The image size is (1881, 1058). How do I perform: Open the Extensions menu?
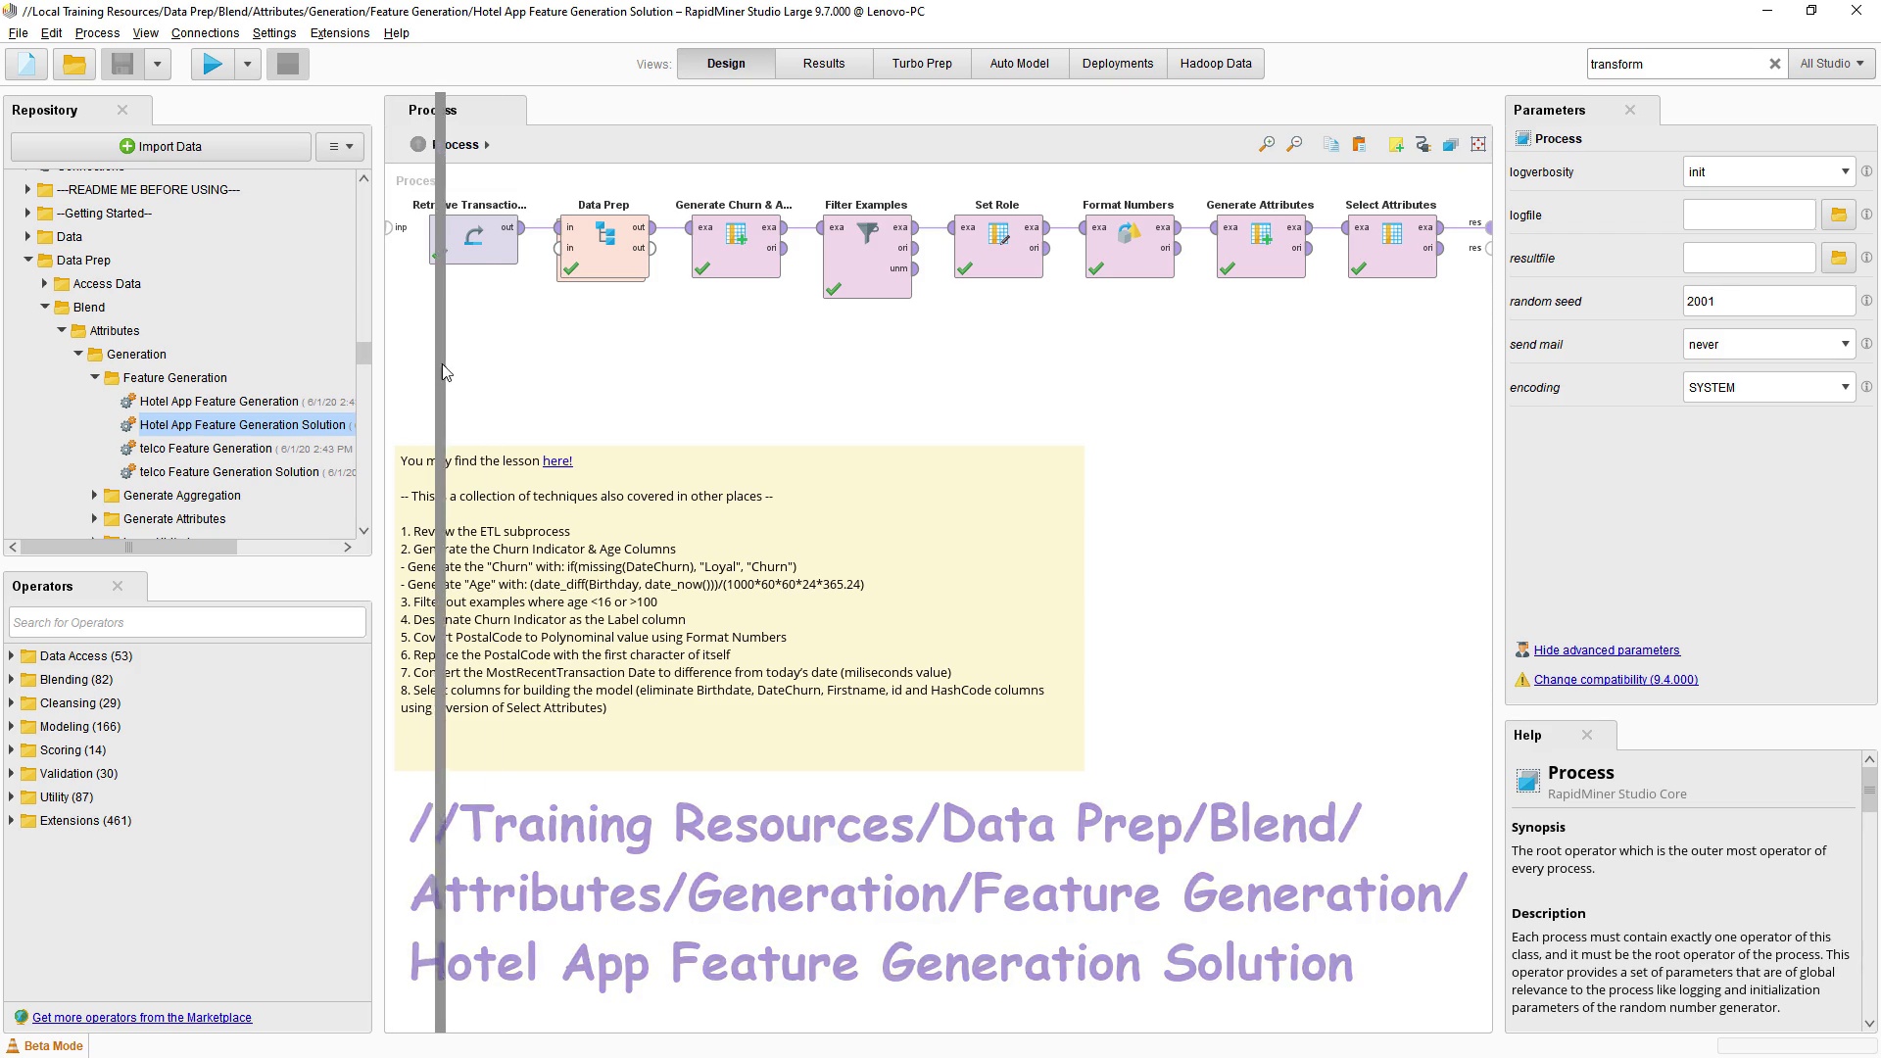(339, 33)
